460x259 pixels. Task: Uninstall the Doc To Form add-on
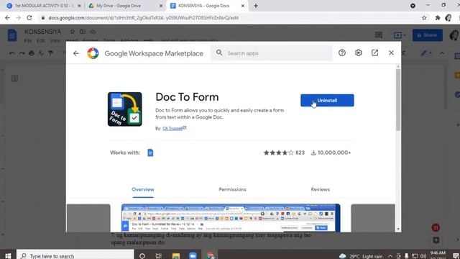327,101
